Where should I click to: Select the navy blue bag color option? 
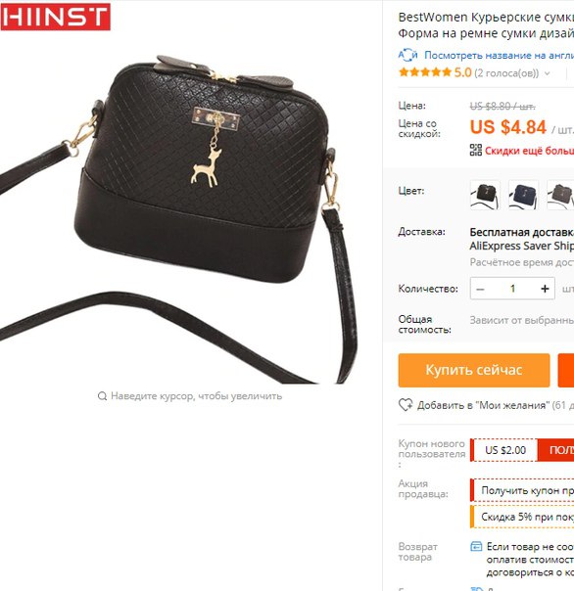click(523, 196)
